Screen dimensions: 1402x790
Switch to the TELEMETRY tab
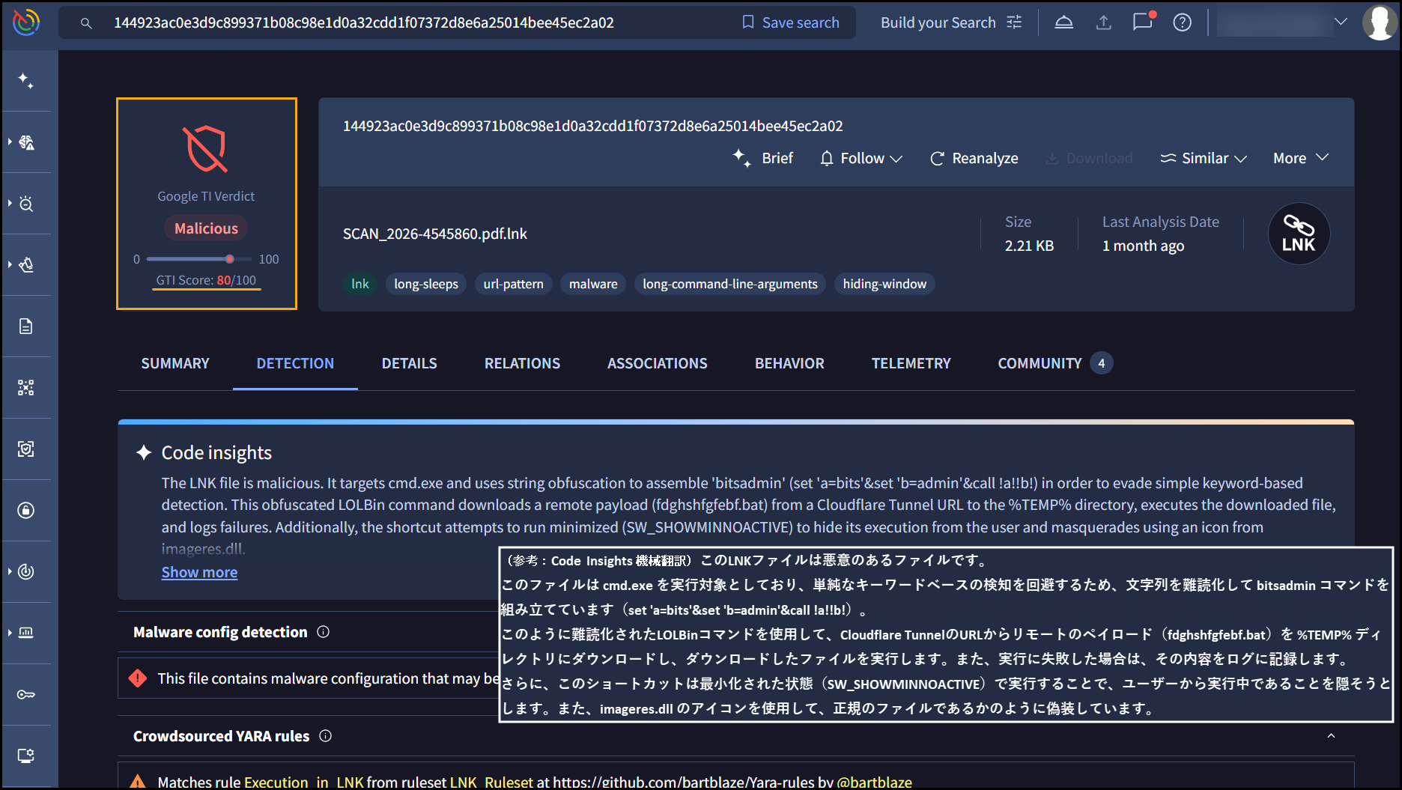(911, 363)
